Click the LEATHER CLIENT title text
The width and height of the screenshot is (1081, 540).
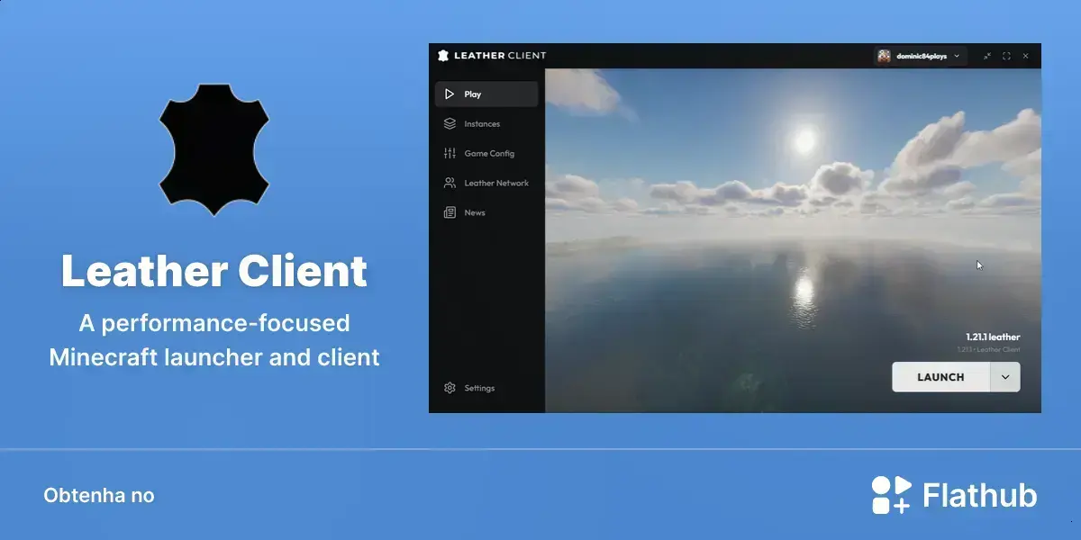tap(500, 56)
